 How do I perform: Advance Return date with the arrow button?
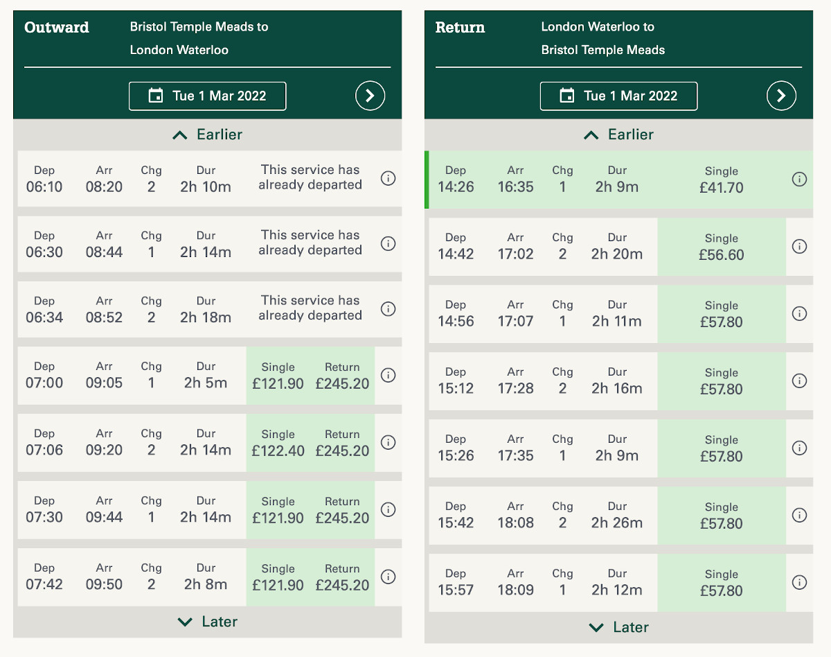pos(781,96)
